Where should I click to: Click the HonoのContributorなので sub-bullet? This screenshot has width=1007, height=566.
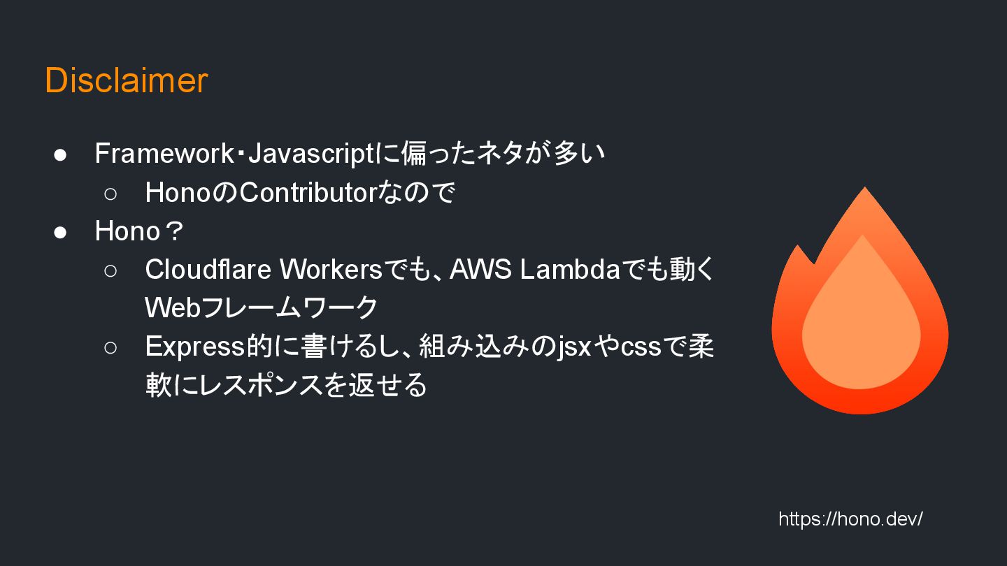pyautogui.click(x=300, y=193)
